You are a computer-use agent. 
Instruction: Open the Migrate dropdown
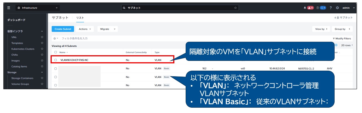click(108, 29)
